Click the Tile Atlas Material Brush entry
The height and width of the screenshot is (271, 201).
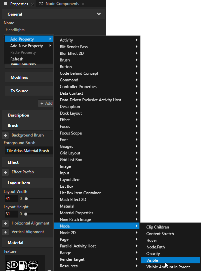(28, 150)
